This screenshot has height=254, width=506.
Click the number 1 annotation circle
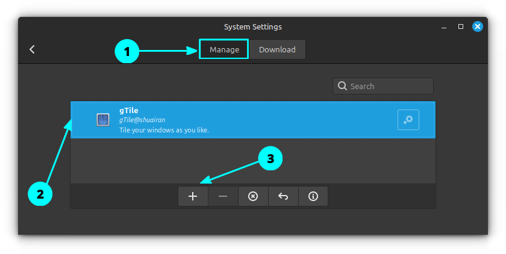coord(126,52)
